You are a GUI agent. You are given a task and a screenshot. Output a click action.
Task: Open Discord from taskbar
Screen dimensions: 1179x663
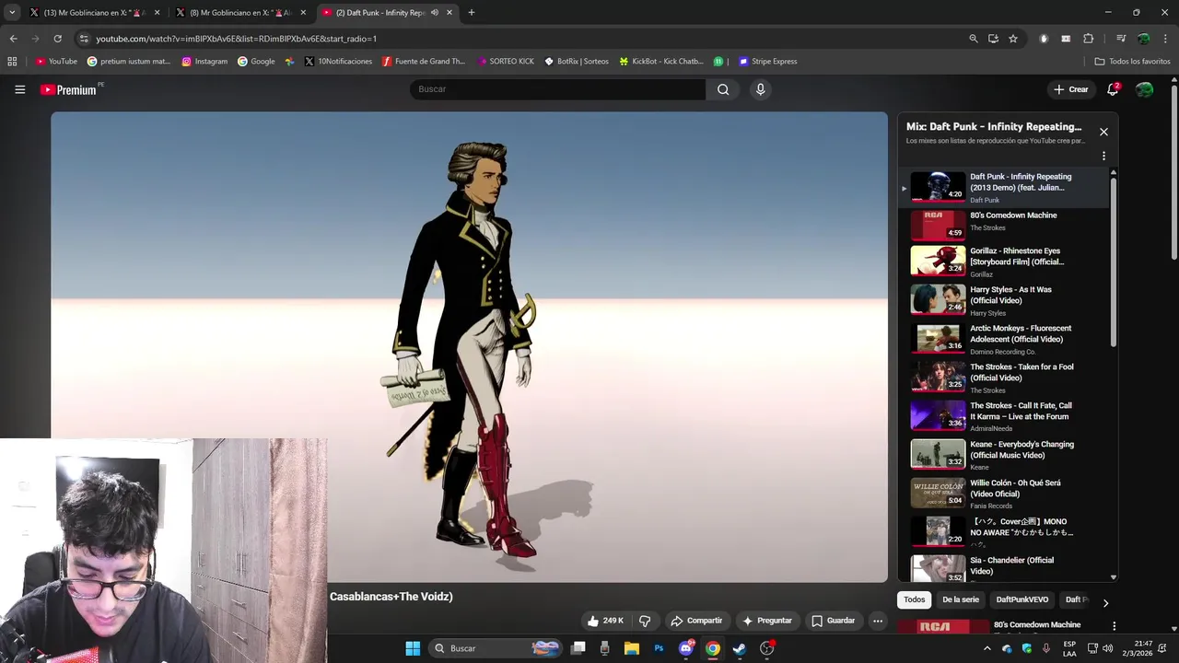(x=686, y=648)
